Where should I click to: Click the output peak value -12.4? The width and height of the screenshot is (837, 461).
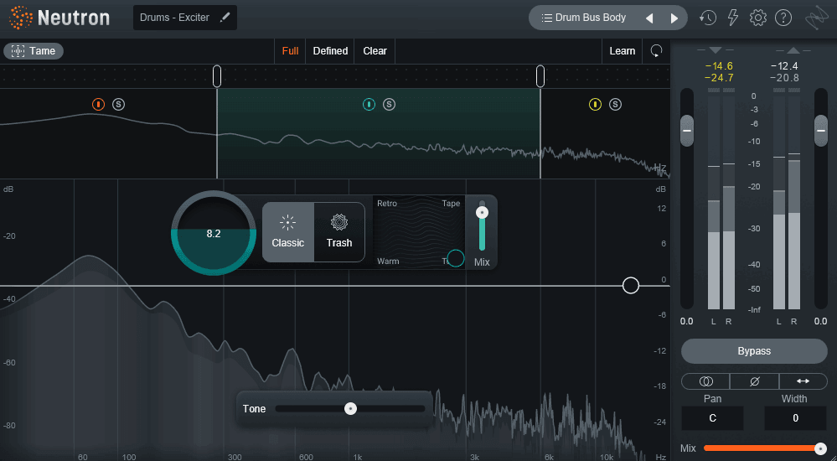click(x=784, y=66)
